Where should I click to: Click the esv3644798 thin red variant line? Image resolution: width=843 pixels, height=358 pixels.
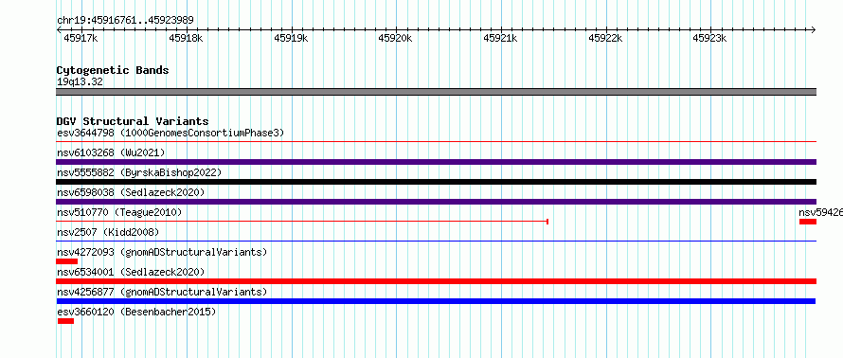436,142
